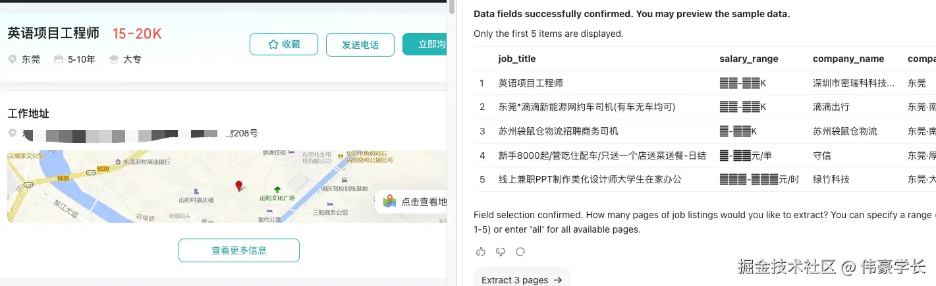Screen dimensions: 936x286
Task: Click the company_name column header
Action: (x=848, y=59)
